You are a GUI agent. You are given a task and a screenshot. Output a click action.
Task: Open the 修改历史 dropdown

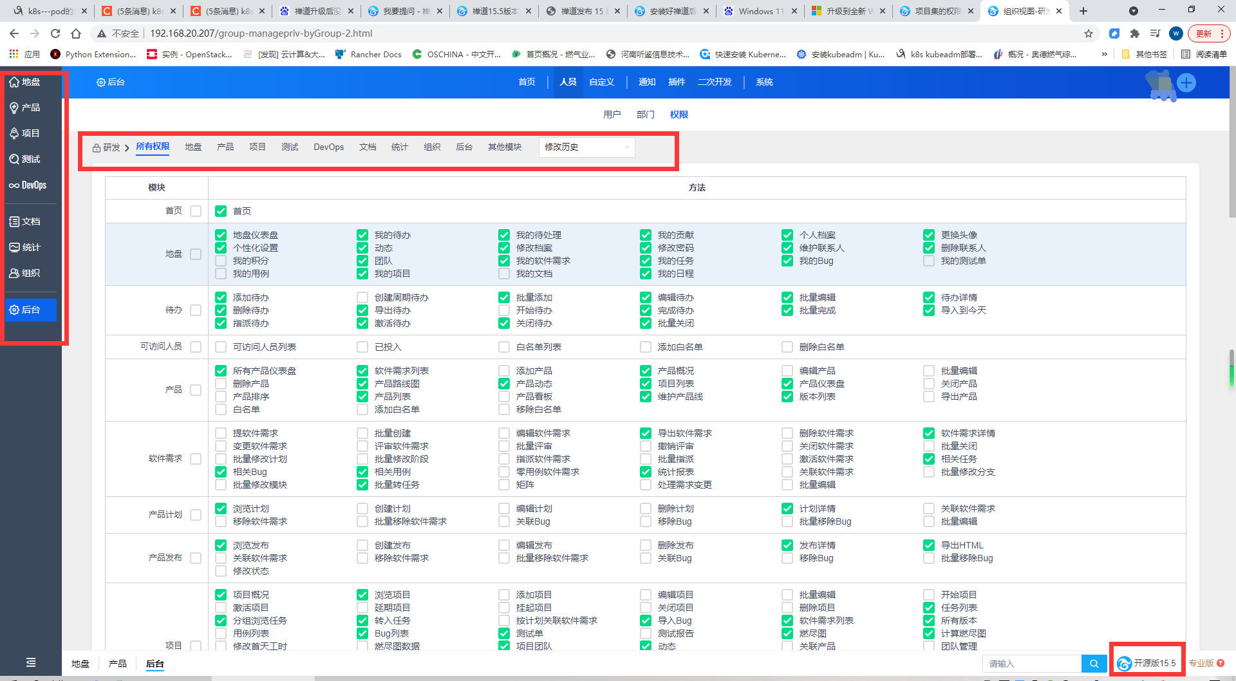click(586, 147)
